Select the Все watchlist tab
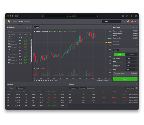The height and width of the screenshot is (125, 144). pyautogui.click(x=9, y=31)
